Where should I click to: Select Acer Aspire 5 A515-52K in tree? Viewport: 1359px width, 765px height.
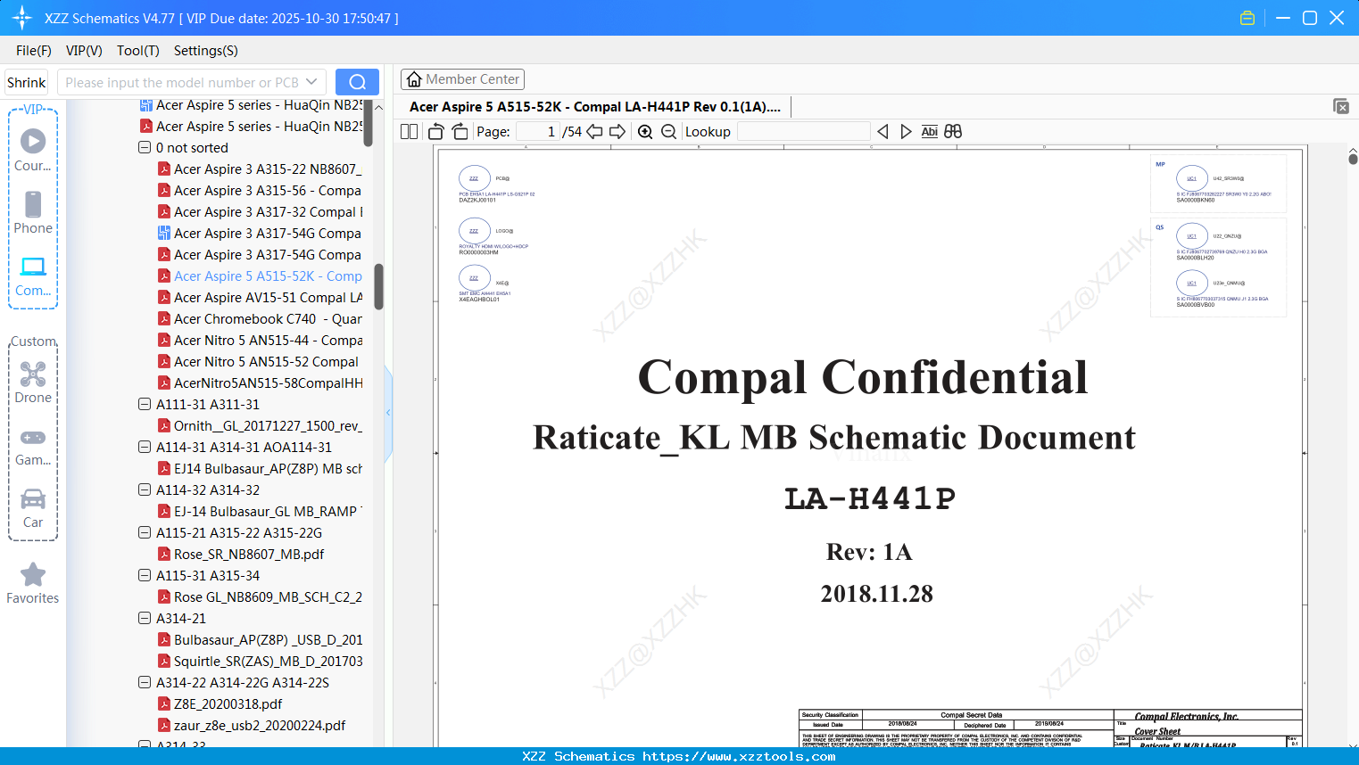261,276
